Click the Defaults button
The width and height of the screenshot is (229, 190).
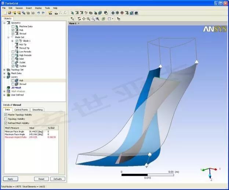58,179
